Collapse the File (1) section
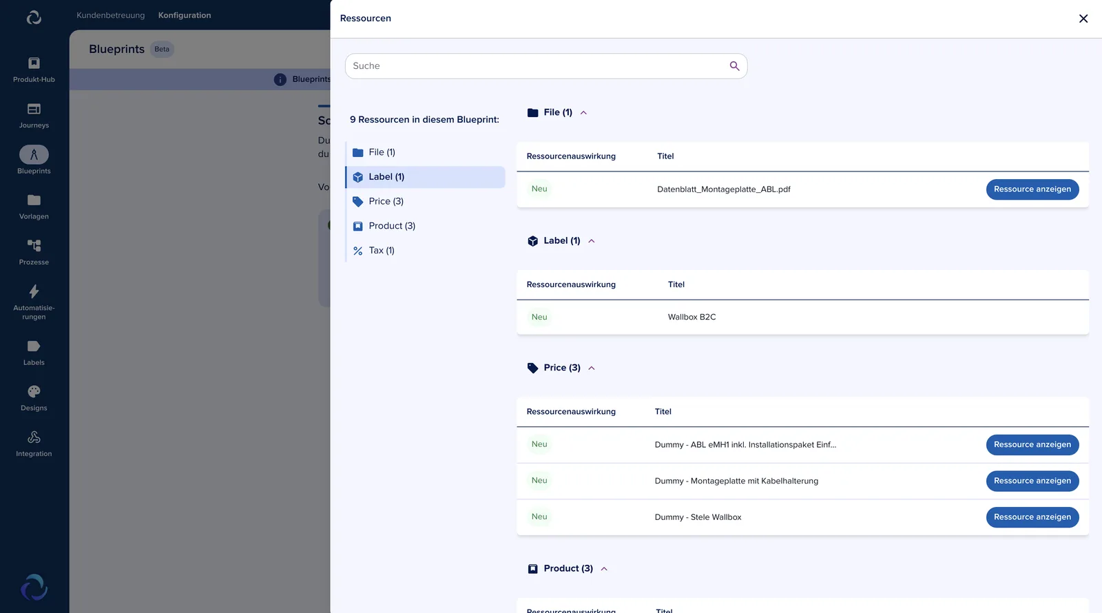 (583, 113)
